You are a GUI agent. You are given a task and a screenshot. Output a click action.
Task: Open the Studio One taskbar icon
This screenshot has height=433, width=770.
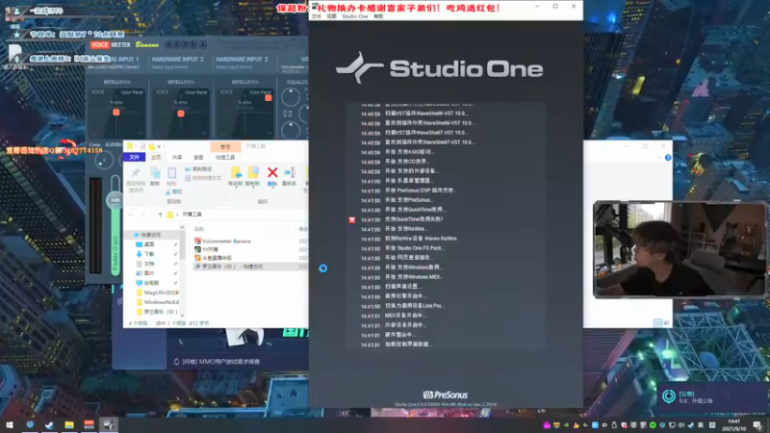click(x=109, y=425)
